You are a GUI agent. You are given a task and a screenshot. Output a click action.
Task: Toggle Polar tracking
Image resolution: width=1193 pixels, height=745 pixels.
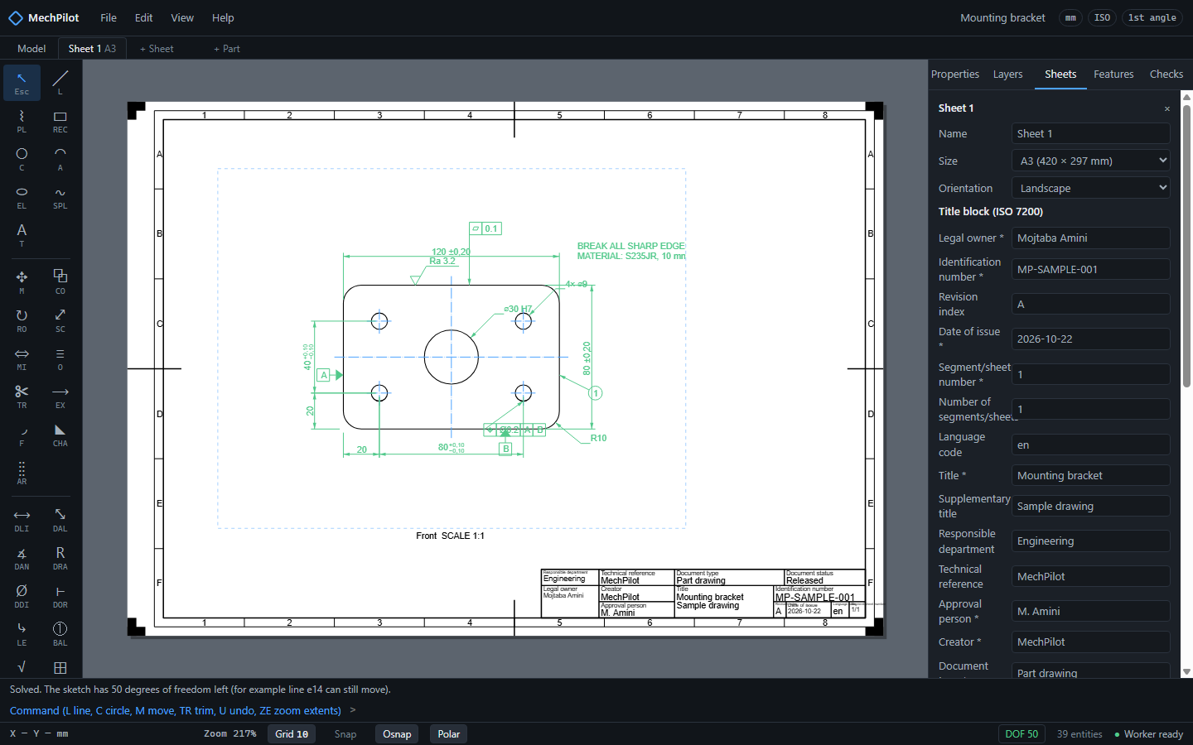(x=449, y=734)
